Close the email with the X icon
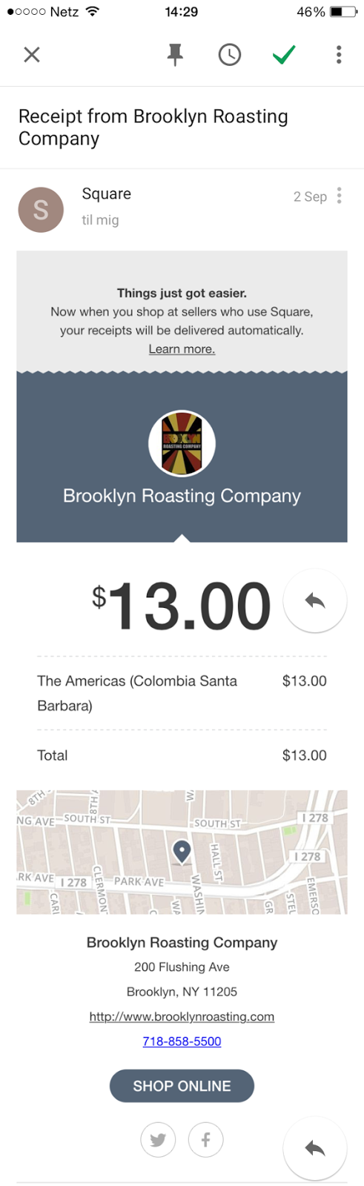364x1186 pixels. point(32,54)
